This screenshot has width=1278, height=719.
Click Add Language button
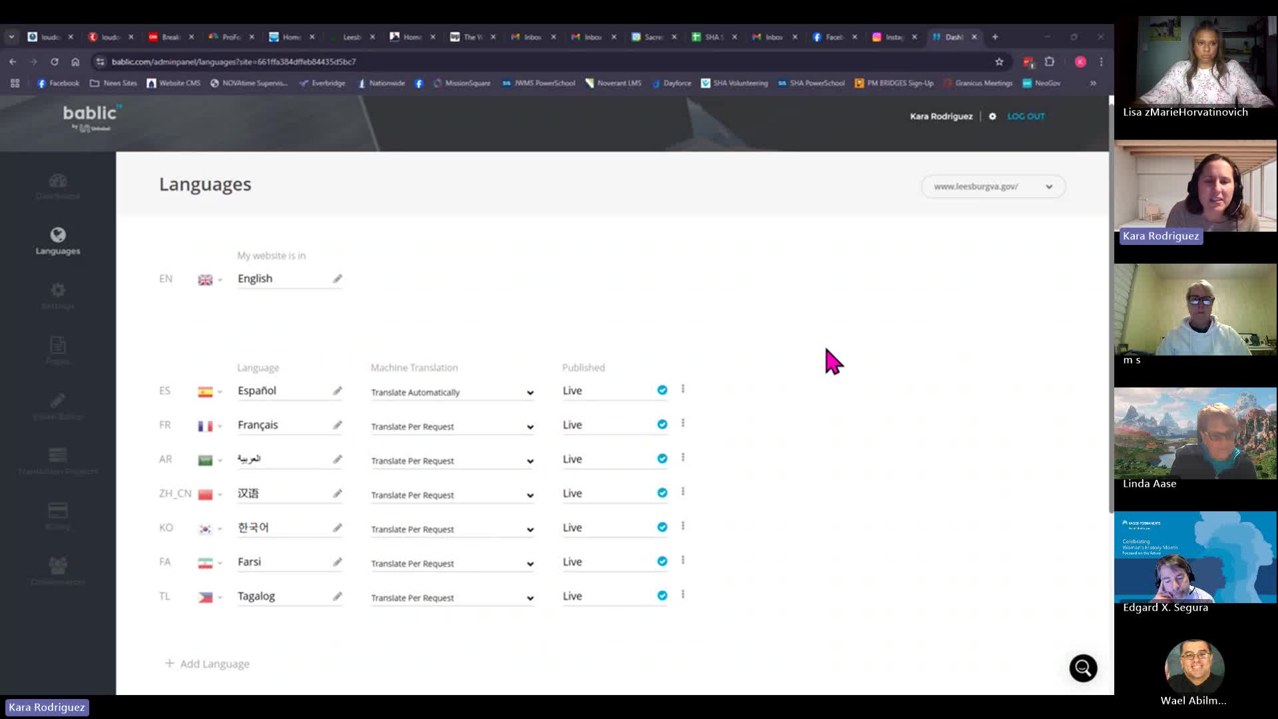pyautogui.click(x=207, y=664)
